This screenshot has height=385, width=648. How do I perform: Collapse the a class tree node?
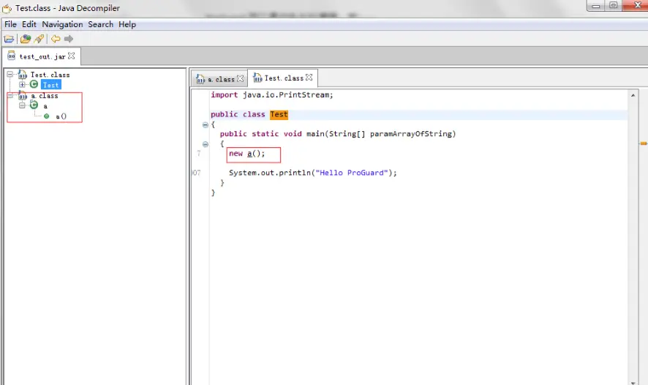(x=23, y=105)
